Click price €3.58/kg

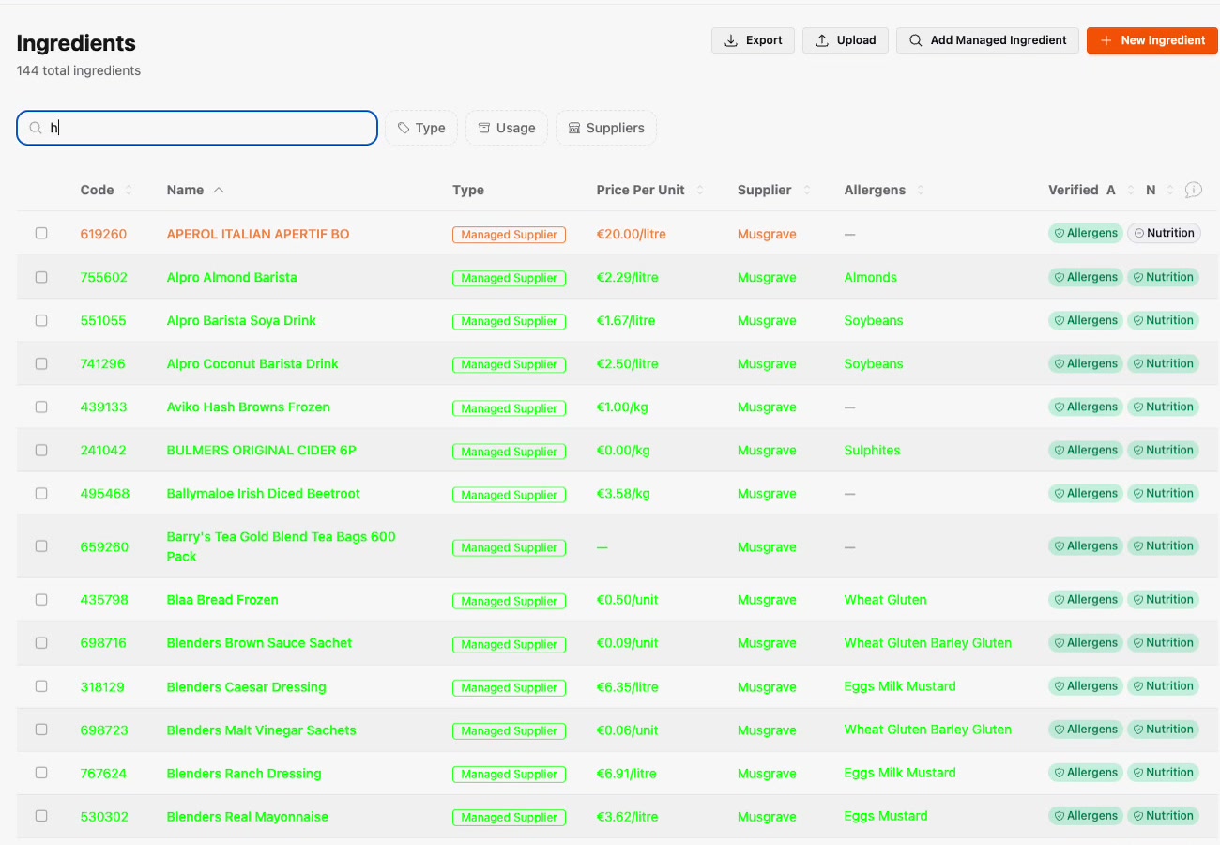(x=623, y=494)
